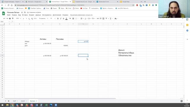Open the Инструменты menu
Viewport: 190px width, 107px height.
coord(47,15)
